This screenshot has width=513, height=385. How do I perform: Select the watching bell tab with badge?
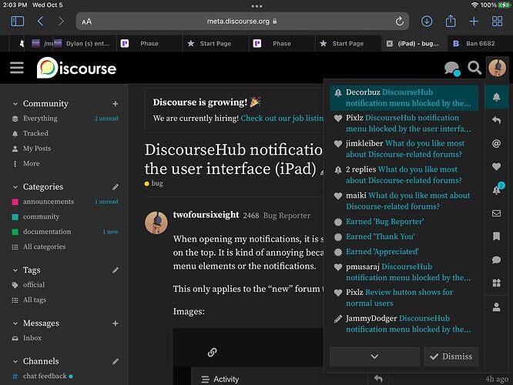tap(498, 189)
